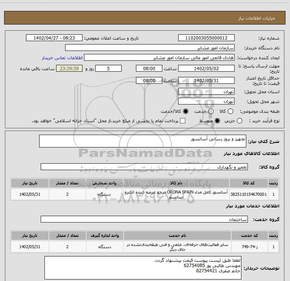
Task: Select the کالا radio option
Action: coord(230,111)
